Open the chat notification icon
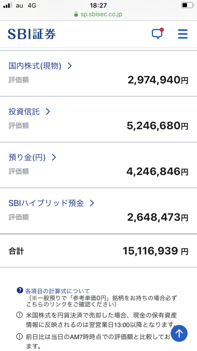197x351 pixels. click(x=157, y=34)
